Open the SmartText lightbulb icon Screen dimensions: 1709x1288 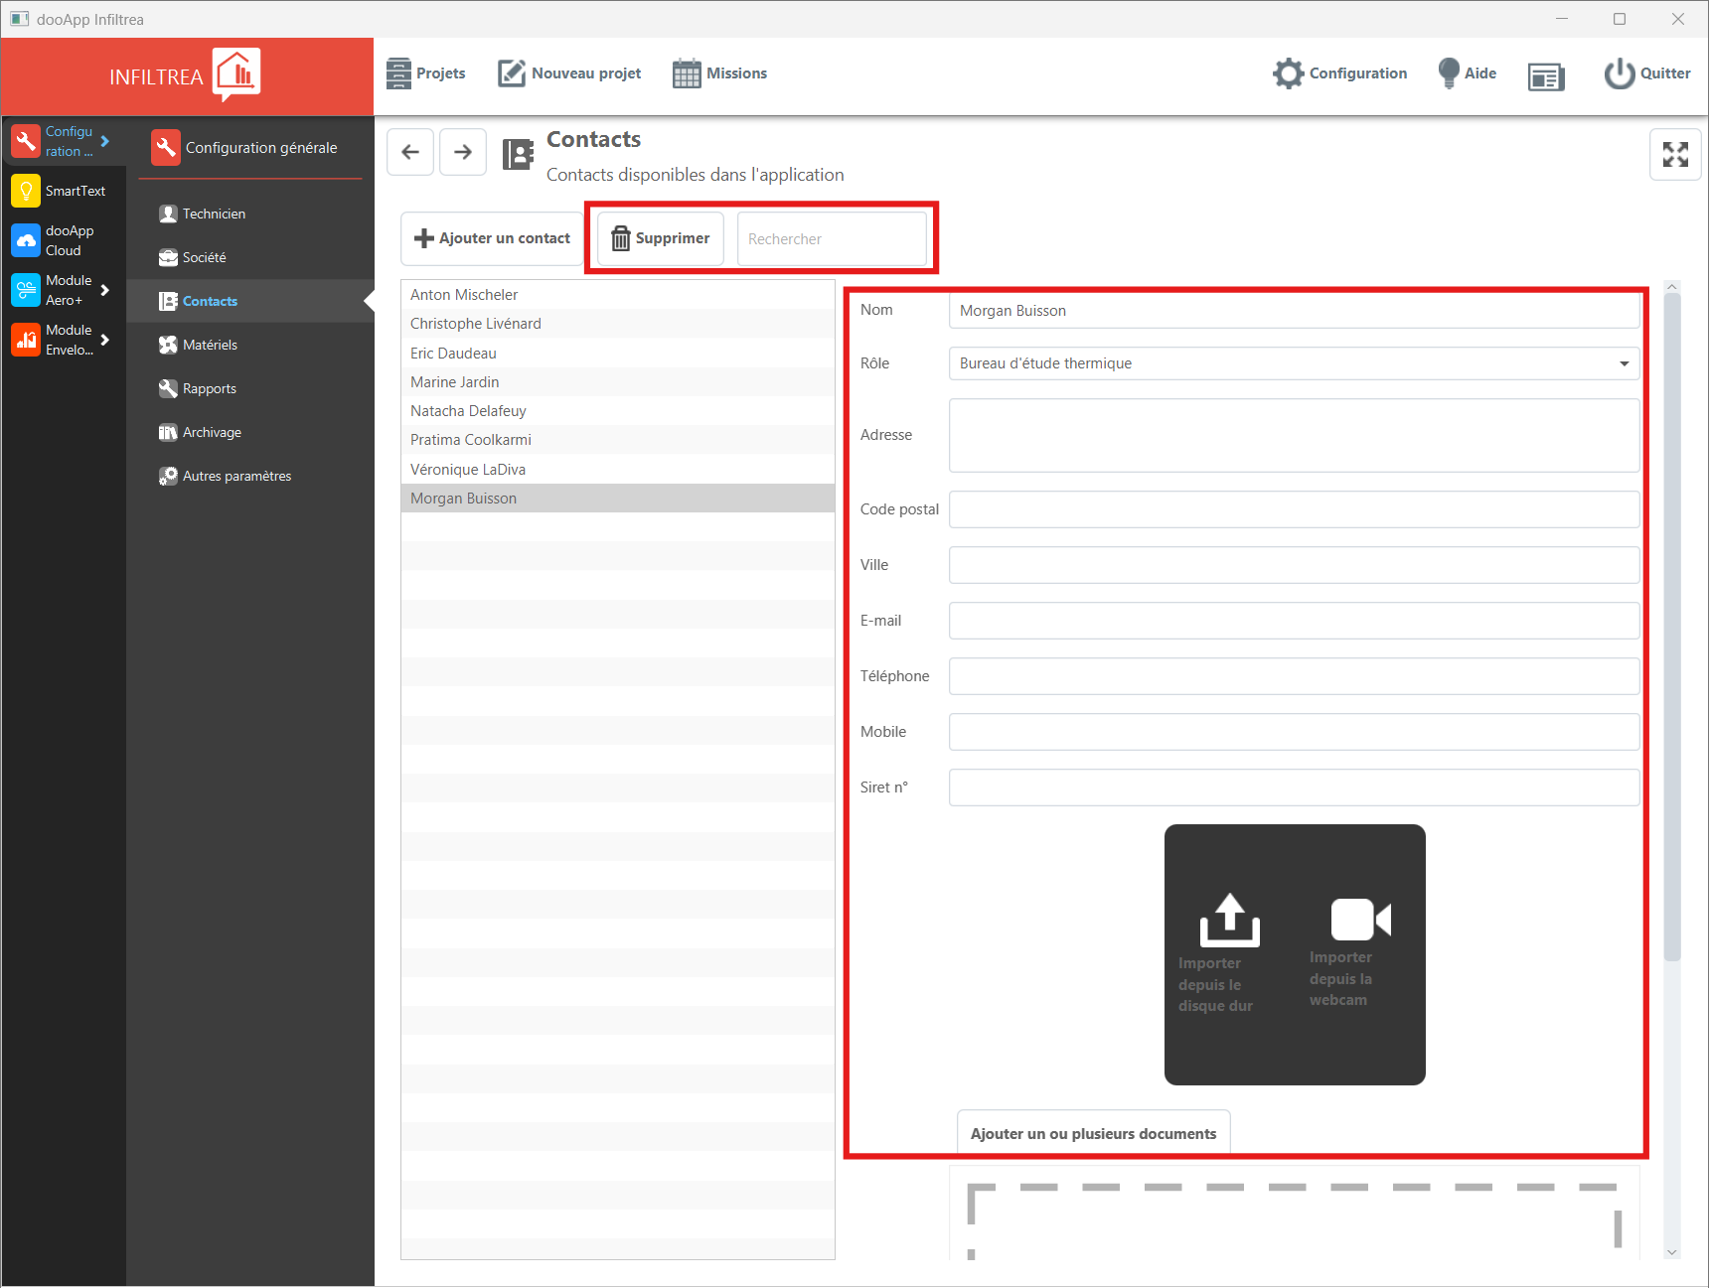(x=26, y=191)
